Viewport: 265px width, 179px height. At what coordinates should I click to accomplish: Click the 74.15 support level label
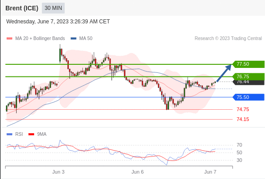click(243, 119)
